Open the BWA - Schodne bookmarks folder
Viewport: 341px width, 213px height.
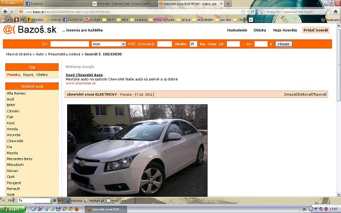coord(162,20)
